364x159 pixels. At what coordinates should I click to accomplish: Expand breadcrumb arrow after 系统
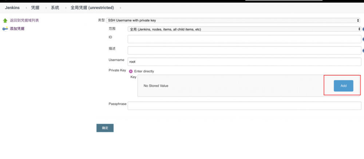click(66, 8)
